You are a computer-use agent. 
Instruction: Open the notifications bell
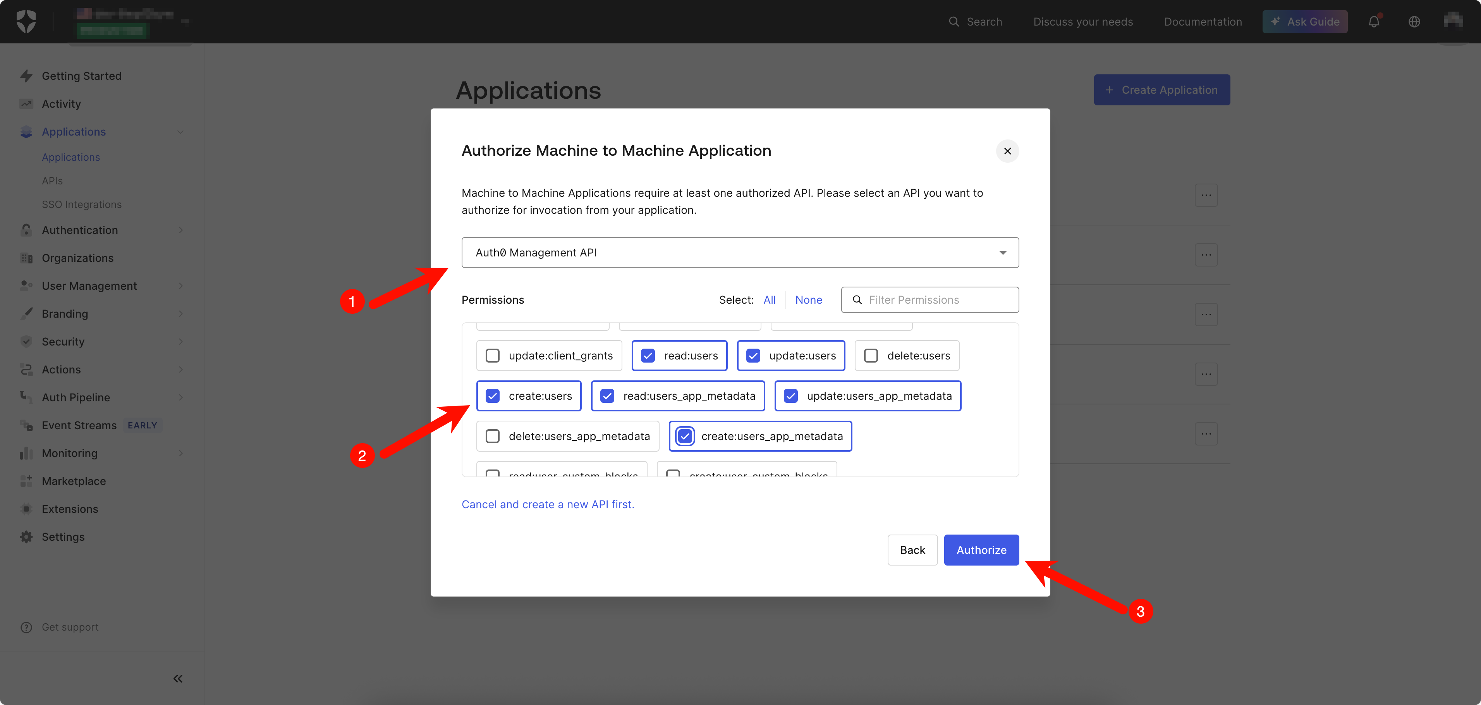[1373, 22]
